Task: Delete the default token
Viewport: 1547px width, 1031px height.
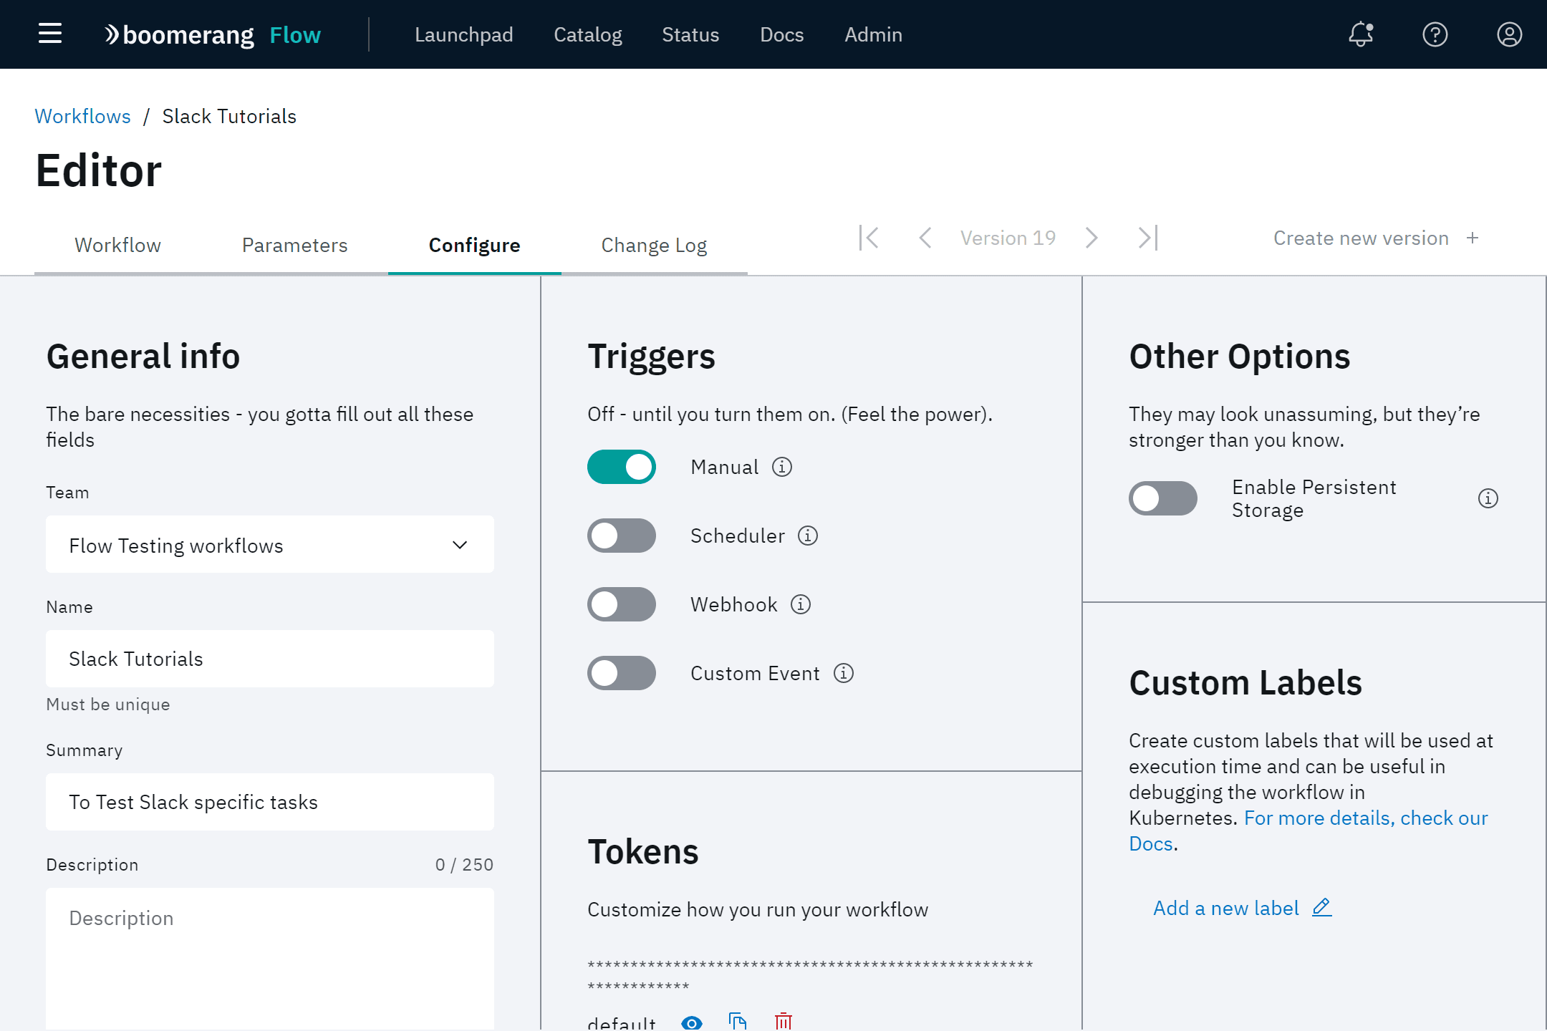Action: pyautogui.click(x=784, y=1022)
